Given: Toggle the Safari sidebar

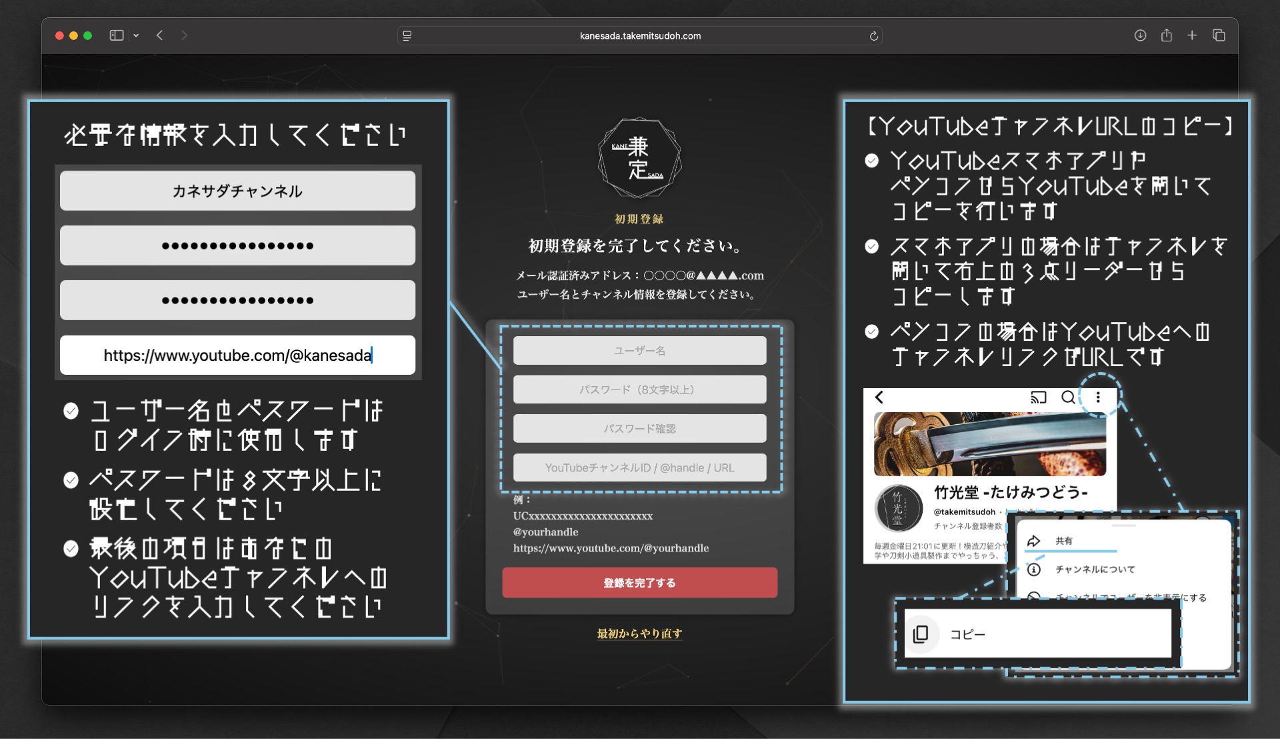Looking at the screenshot, I should click(117, 35).
